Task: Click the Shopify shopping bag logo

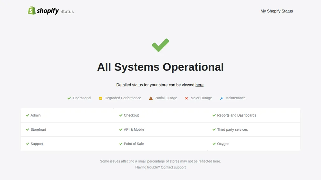Action: pyautogui.click(x=32, y=10)
